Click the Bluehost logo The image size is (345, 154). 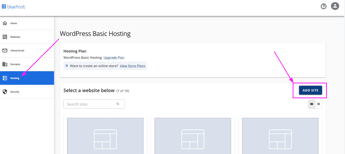(x=13, y=7)
